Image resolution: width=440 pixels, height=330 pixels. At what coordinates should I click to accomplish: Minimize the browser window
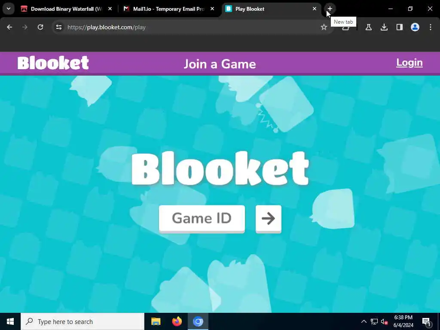tap(390, 9)
